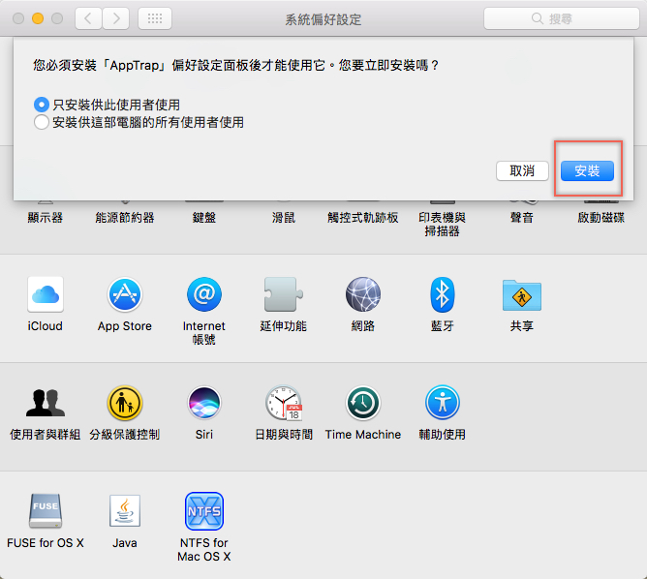647x579 pixels.
Task: Open 日期與時間 clock icon
Action: (284, 403)
